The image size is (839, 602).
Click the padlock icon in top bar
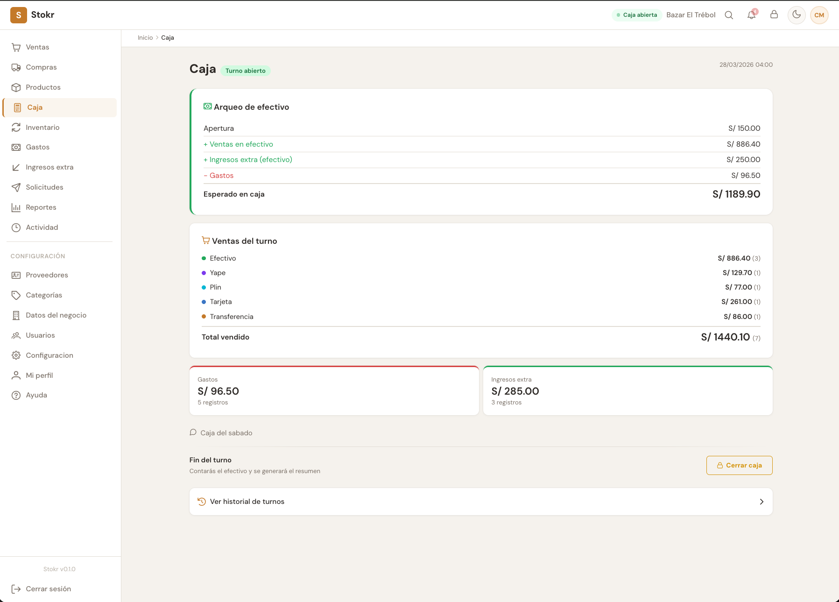pyautogui.click(x=774, y=14)
